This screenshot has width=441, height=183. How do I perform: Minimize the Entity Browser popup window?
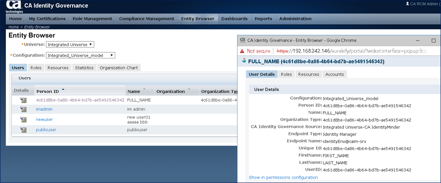[417, 40]
